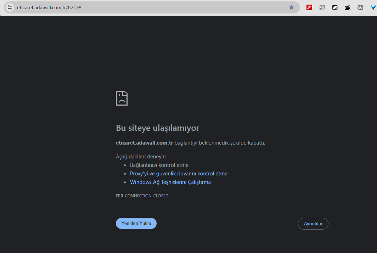
Task: Click the Yeniden Yükle reload button
Action: pyautogui.click(x=136, y=224)
